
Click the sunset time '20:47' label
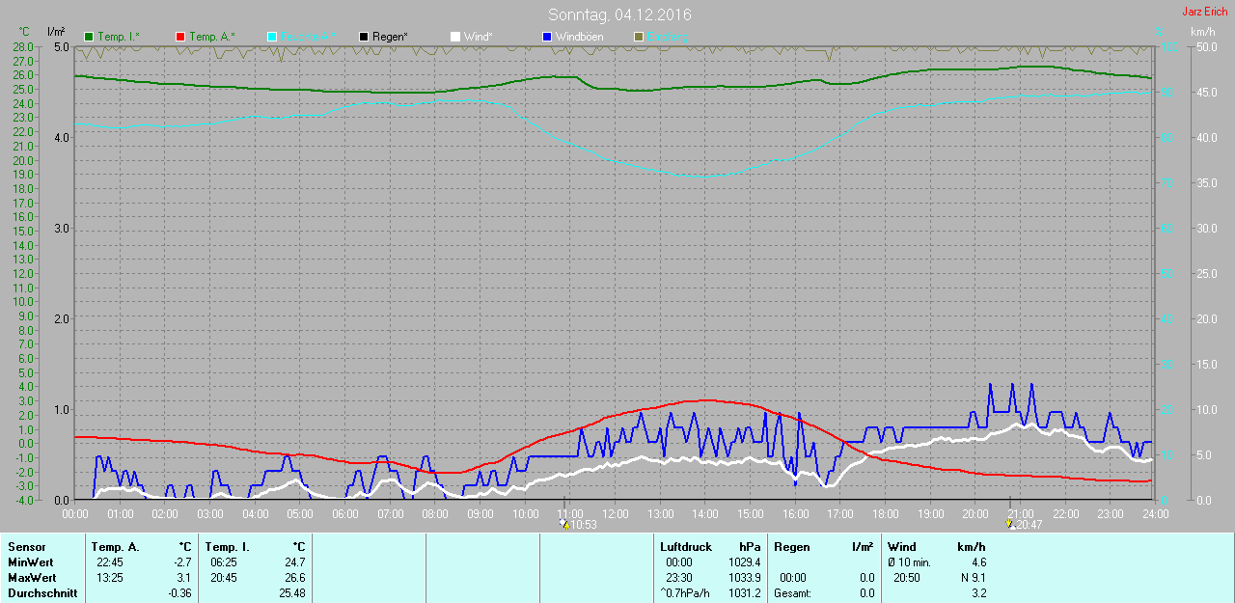(x=1029, y=525)
